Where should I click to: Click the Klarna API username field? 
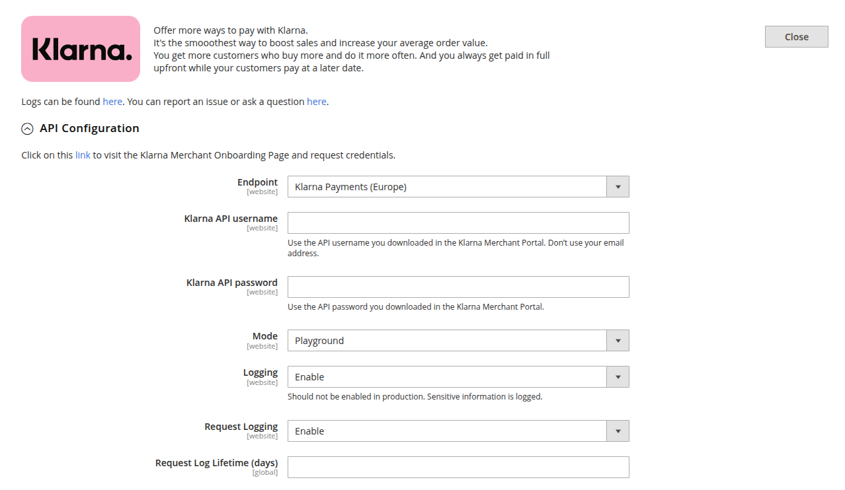coord(458,223)
